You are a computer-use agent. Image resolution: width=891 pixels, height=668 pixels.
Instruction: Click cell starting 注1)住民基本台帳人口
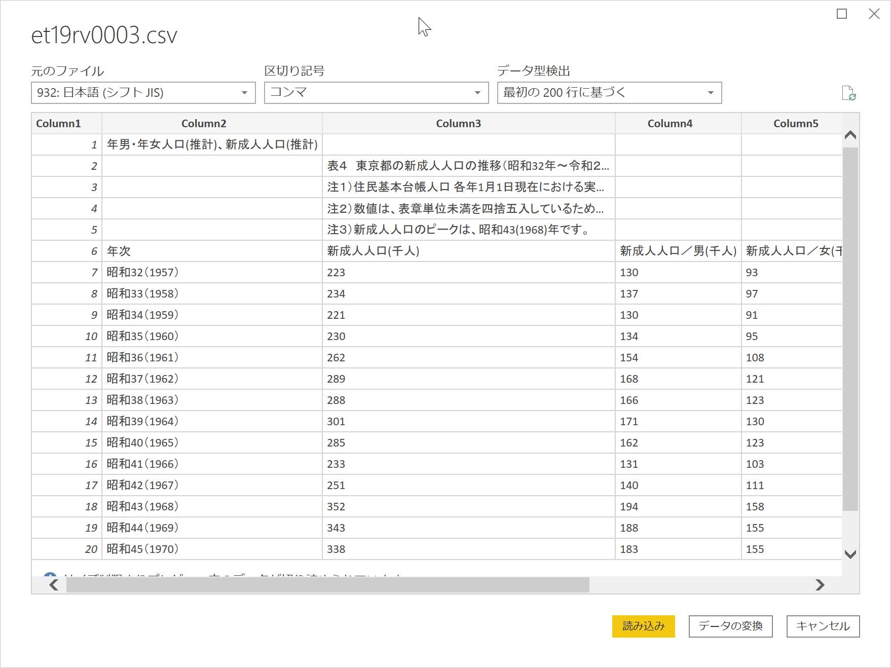[469, 188]
